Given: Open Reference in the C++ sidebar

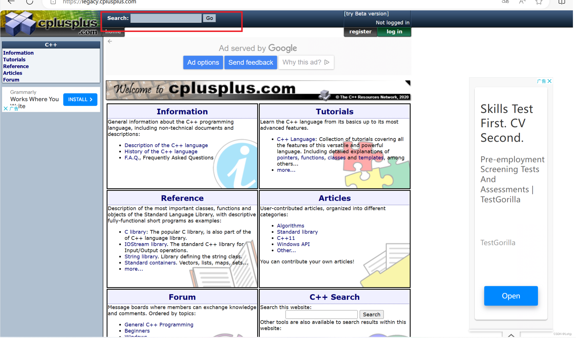Looking at the screenshot, I should tap(16, 66).
